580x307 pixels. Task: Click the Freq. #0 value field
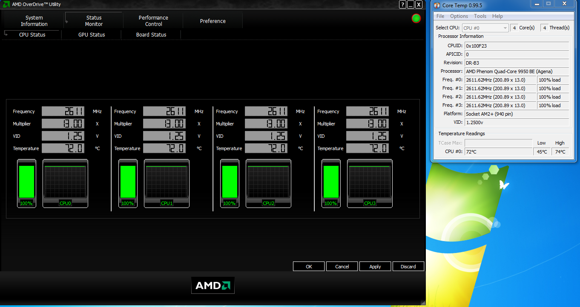[500, 80]
